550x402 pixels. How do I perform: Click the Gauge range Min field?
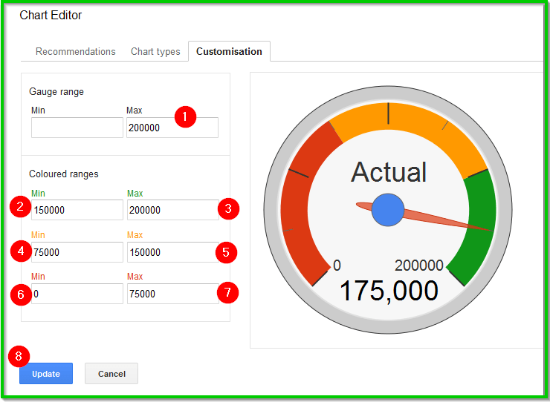coord(77,128)
